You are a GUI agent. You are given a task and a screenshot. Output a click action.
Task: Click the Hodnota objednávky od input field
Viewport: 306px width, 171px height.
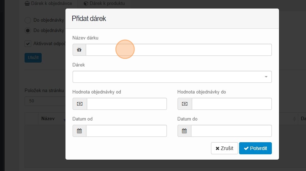pyautogui.click(x=127, y=104)
